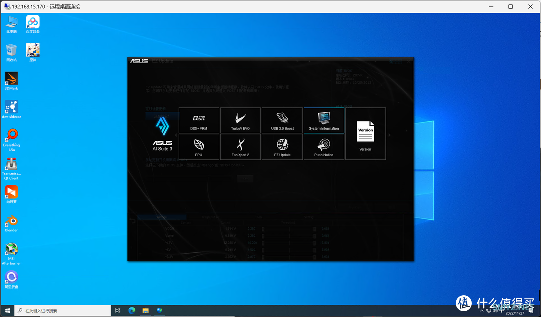The height and width of the screenshot is (317, 541).
Task: Select the 3DMark desktop shortcut
Action: [11, 81]
